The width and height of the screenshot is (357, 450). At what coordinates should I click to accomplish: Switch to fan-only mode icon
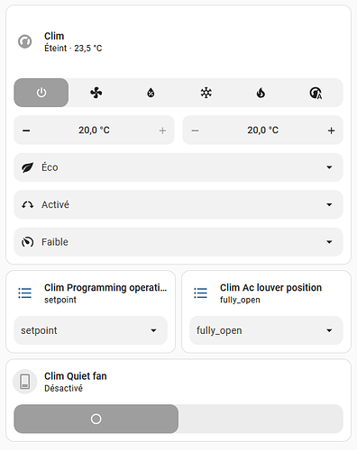click(96, 93)
